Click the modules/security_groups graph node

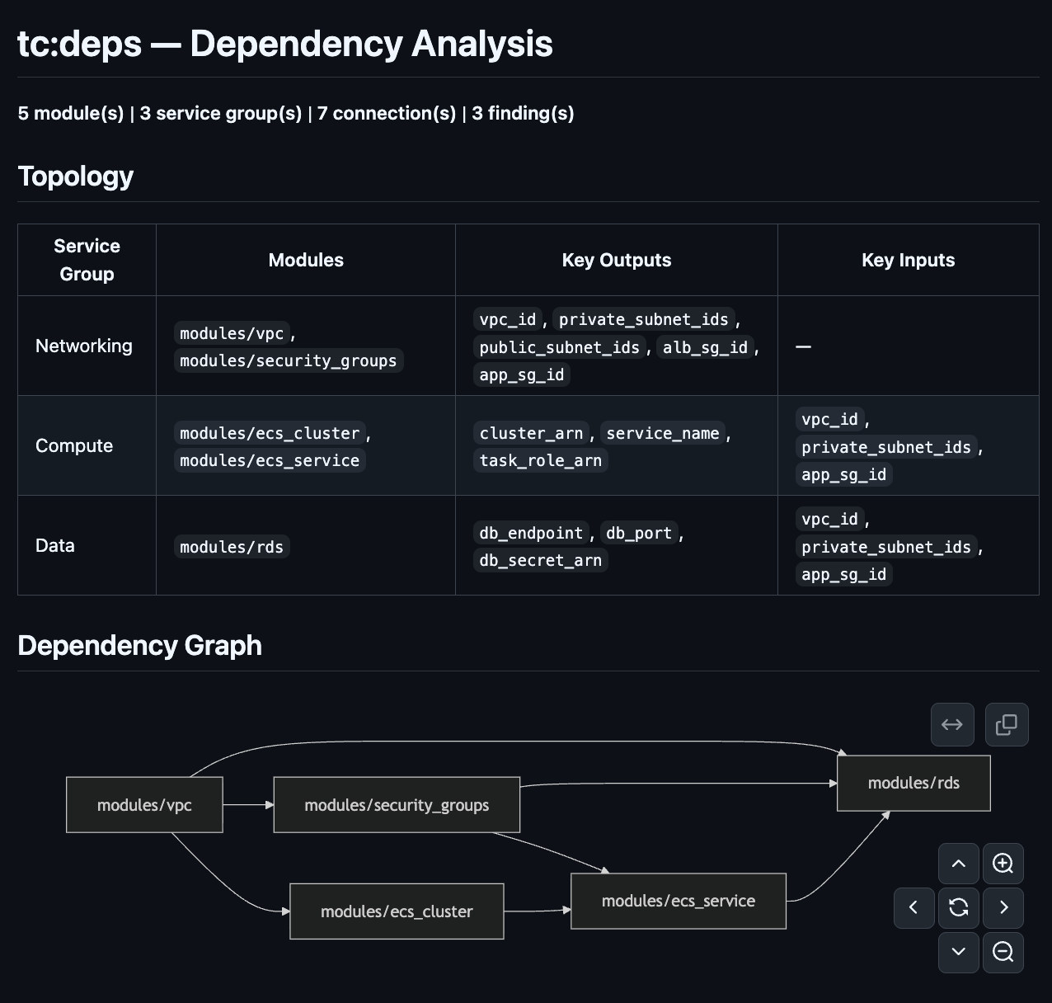click(x=397, y=805)
